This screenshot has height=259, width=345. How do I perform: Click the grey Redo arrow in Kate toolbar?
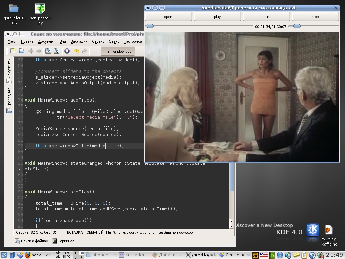tap(85, 51)
